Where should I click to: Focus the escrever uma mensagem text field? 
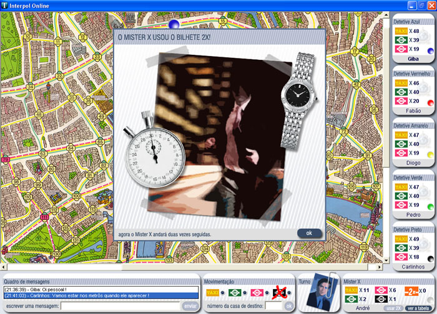coord(120,306)
